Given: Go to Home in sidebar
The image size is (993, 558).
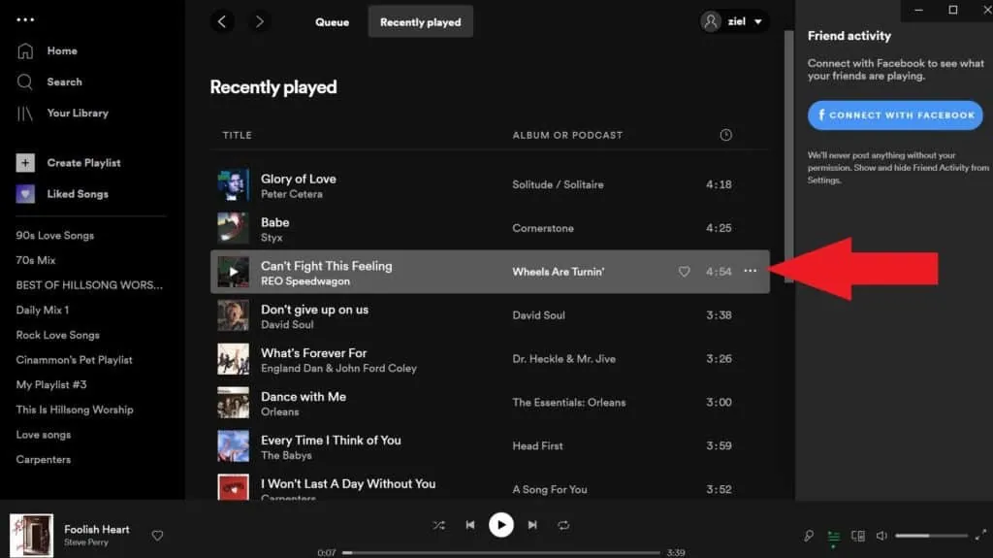Looking at the screenshot, I should pos(62,50).
